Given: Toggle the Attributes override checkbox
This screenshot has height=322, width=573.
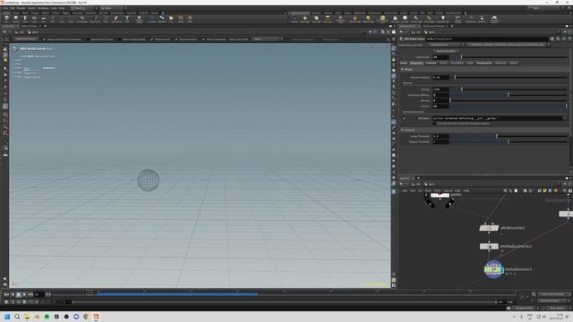Looking at the screenshot, I should [x=404, y=118].
